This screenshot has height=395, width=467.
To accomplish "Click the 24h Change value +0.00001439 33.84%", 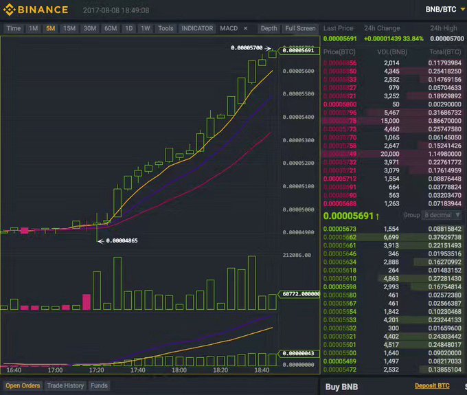I will (x=394, y=38).
